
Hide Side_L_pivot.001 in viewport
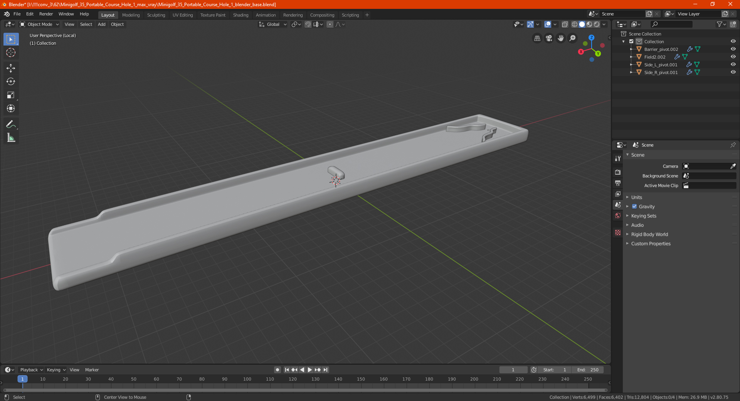(x=733, y=64)
